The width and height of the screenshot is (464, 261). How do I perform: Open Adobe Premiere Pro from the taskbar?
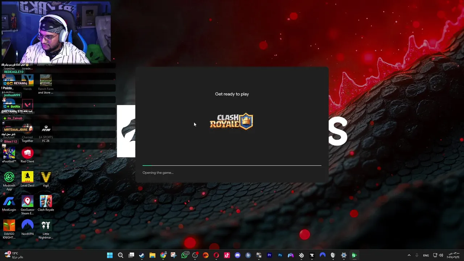point(269,255)
